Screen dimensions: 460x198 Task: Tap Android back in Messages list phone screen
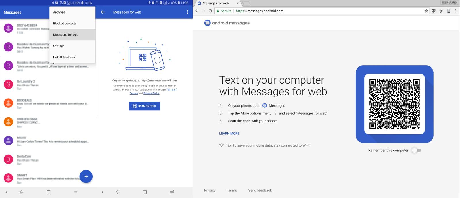click(22, 192)
